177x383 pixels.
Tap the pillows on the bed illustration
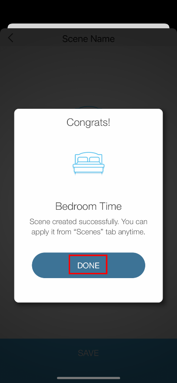88,159
